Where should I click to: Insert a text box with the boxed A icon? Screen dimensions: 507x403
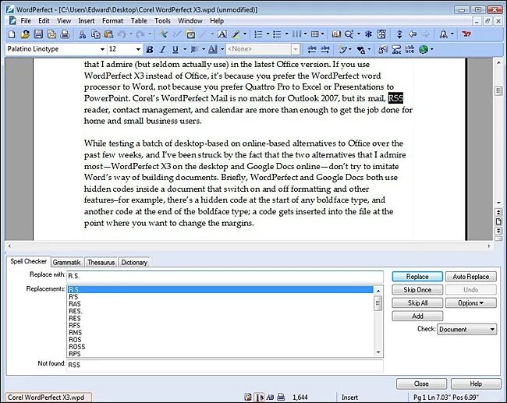(x=222, y=34)
